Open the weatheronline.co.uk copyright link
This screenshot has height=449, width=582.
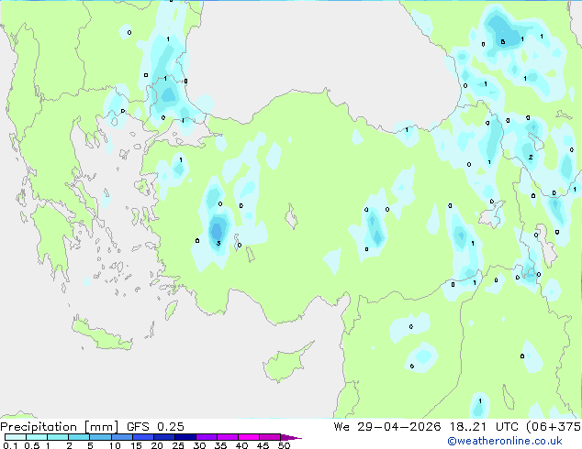tap(505, 441)
